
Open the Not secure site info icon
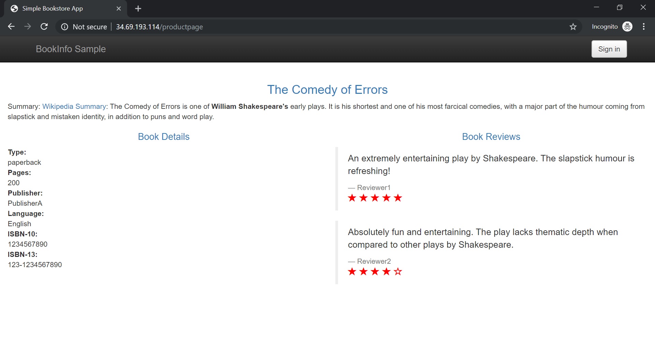coord(64,27)
